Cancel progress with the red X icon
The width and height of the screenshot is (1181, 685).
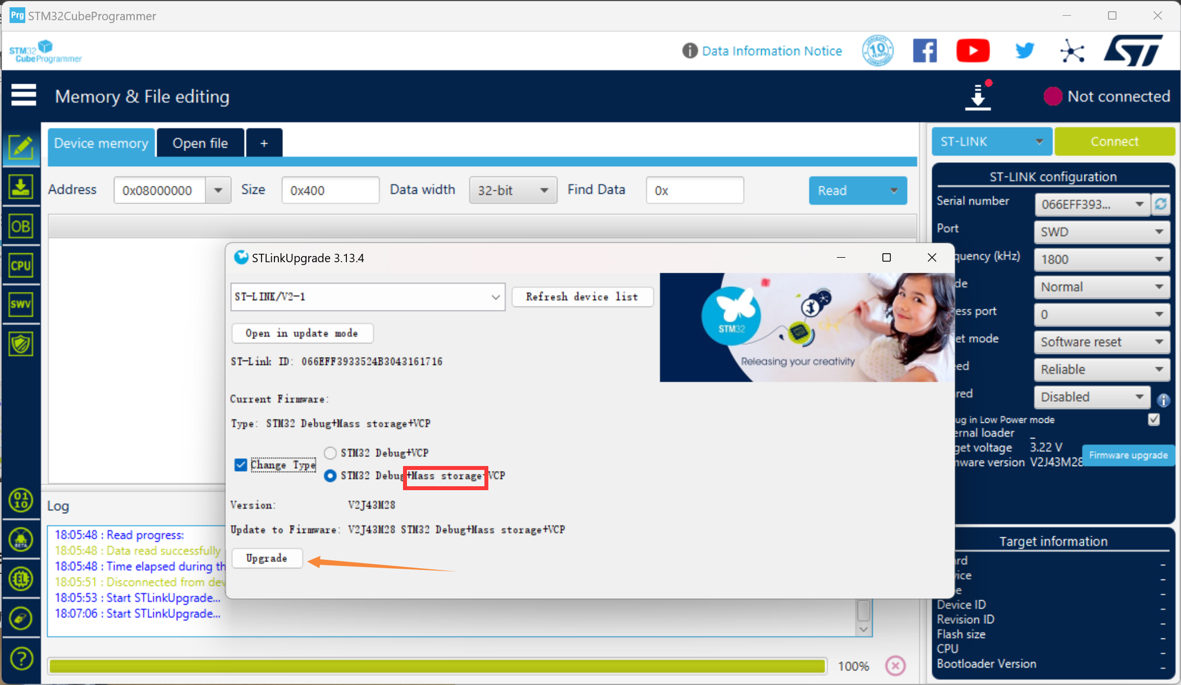[x=895, y=666]
